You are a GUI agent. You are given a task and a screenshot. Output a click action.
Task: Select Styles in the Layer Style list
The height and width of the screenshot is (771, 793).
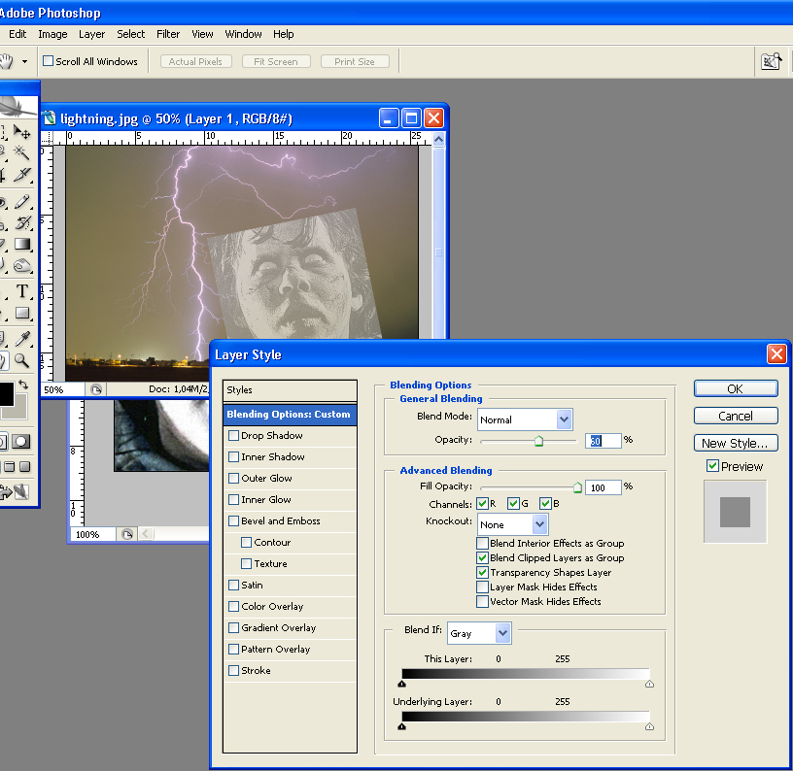click(290, 390)
